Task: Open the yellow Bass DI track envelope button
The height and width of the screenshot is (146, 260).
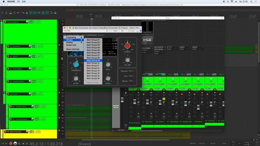Action: click(38, 131)
